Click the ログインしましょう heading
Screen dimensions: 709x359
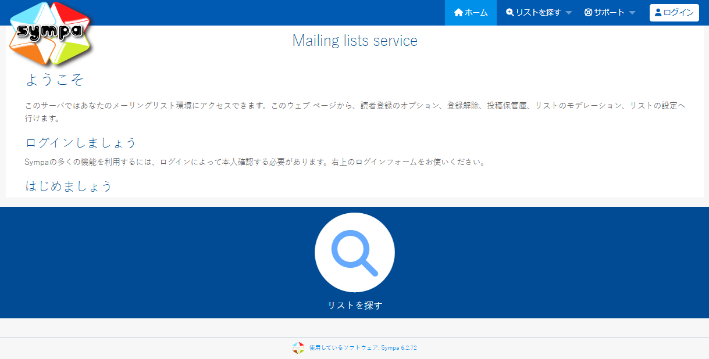pyautogui.click(x=81, y=143)
